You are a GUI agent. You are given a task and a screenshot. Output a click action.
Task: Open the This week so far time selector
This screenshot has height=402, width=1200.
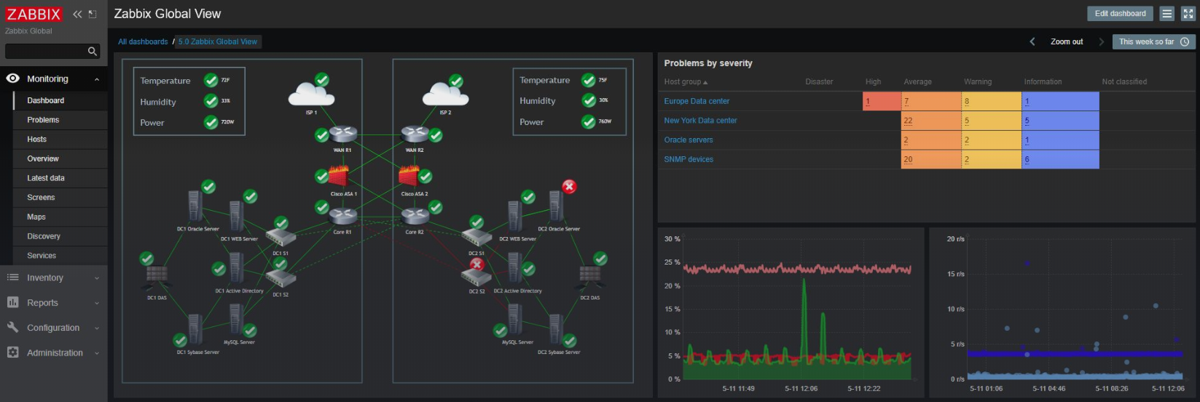tap(1153, 42)
